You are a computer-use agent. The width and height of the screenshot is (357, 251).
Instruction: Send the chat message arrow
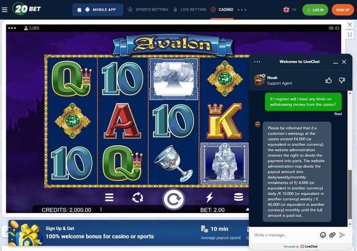pos(342,235)
